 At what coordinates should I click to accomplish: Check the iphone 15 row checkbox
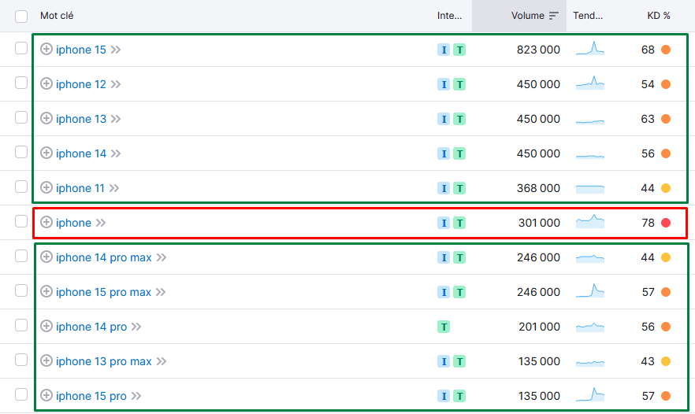21,48
